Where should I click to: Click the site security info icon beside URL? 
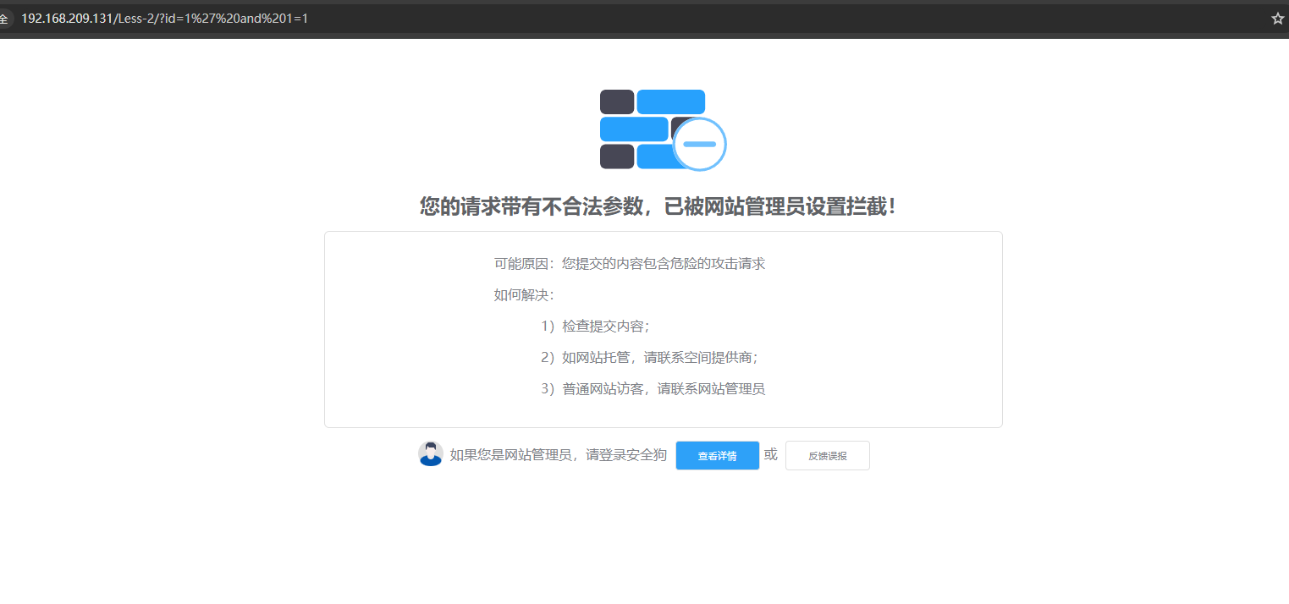tap(4, 19)
